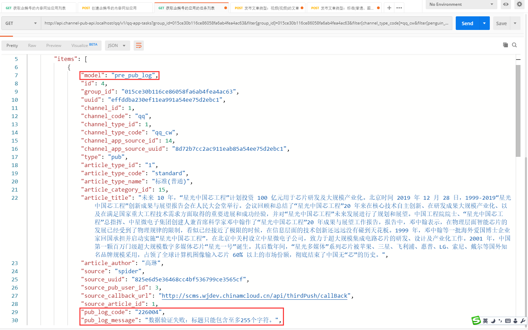Open the environment quick look eye icon

click(x=506, y=4)
